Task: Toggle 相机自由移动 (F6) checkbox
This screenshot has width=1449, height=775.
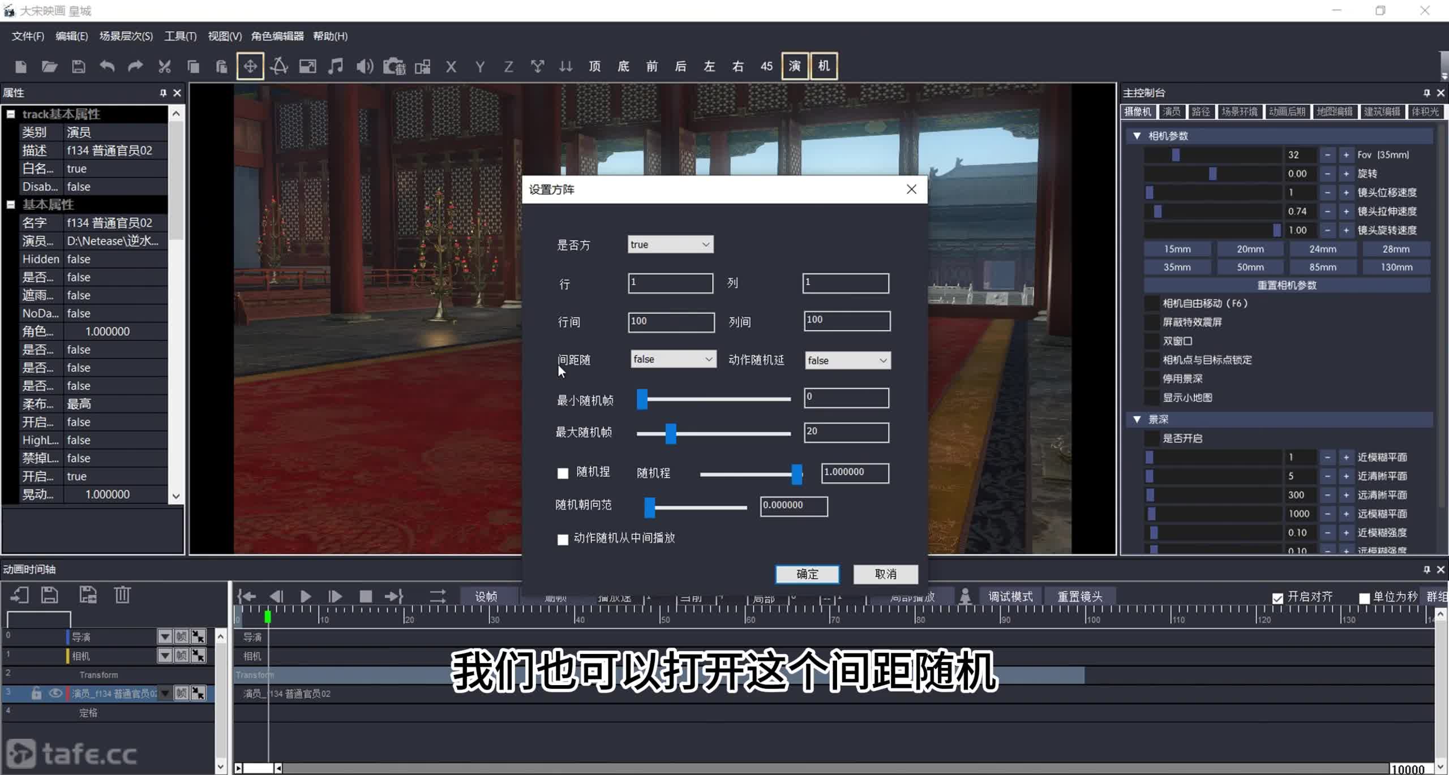Action: point(1151,303)
